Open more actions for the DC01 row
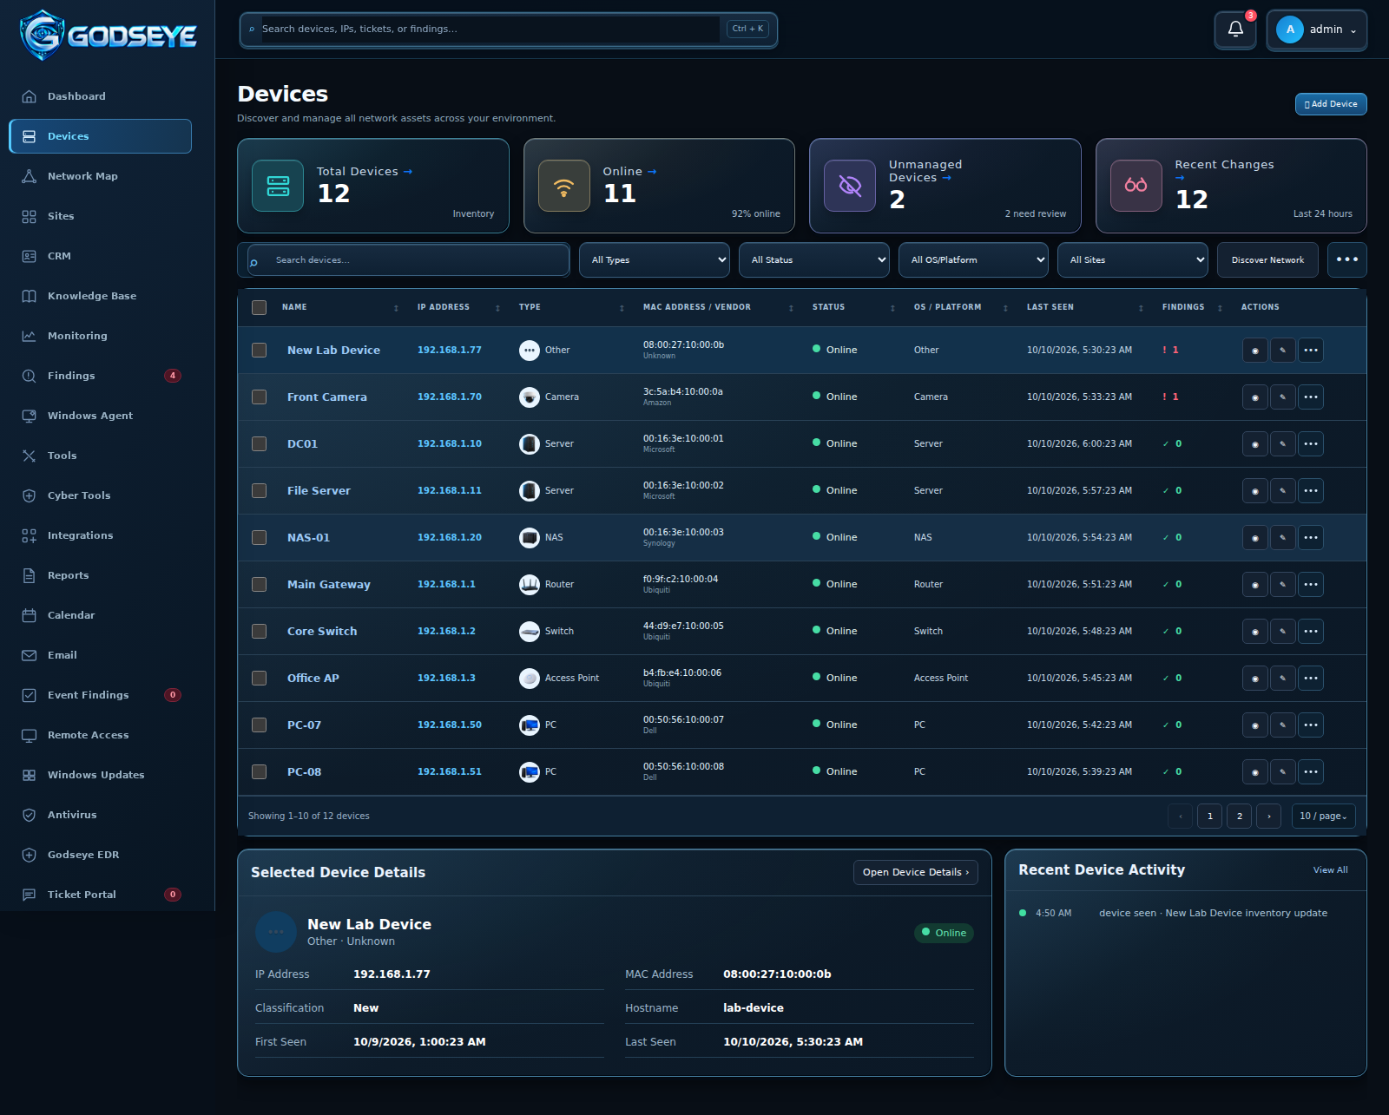Viewport: 1389px width, 1115px height. [x=1311, y=444]
